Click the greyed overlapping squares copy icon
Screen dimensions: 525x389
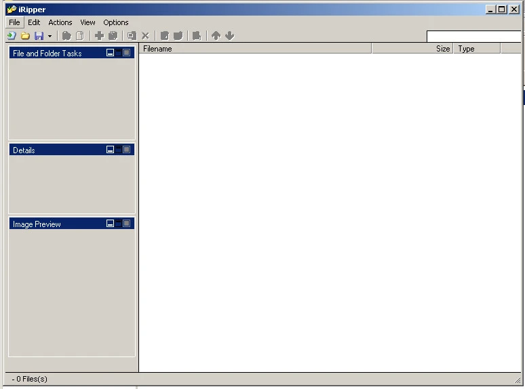pyautogui.click(x=132, y=35)
